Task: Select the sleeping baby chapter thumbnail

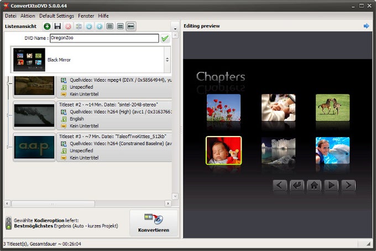Action: pos(224,150)
